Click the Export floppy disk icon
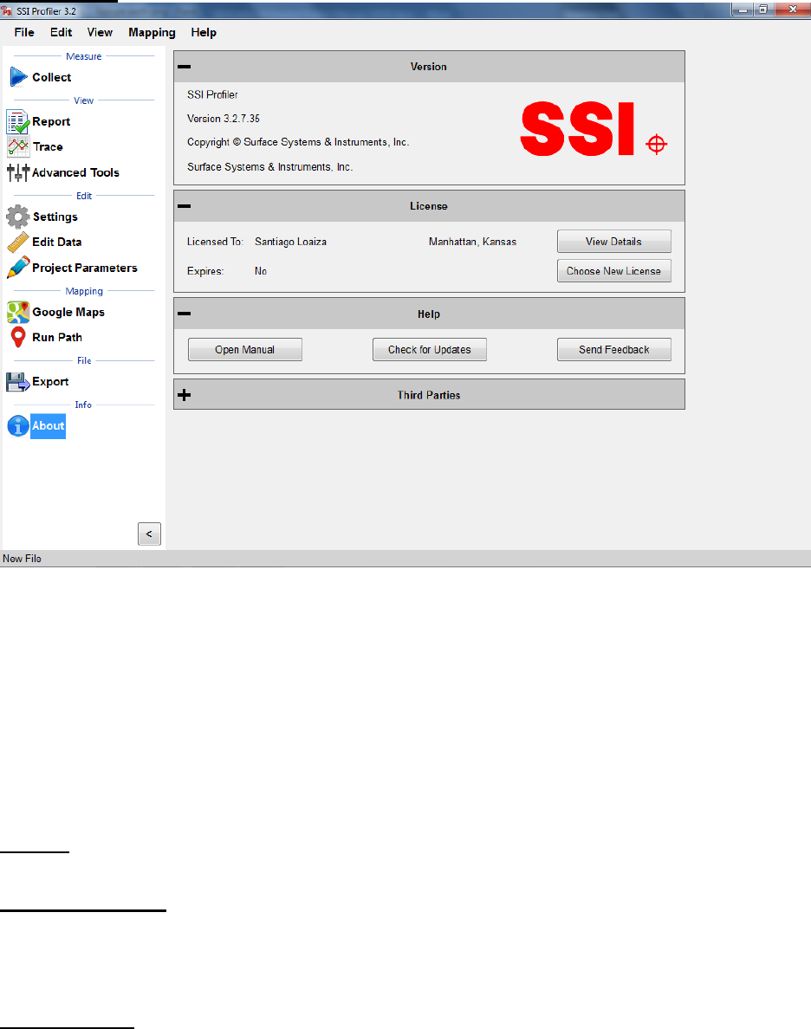Image resolution: width=811 pixels, height=1029 pixels. [x=17, y=381]
